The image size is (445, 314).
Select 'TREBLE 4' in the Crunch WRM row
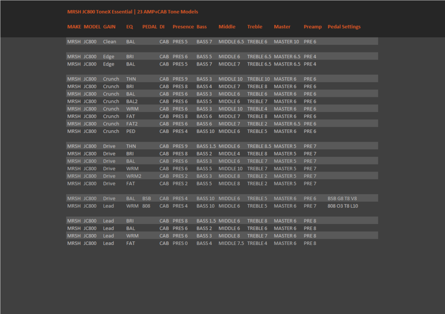[257, 109]
